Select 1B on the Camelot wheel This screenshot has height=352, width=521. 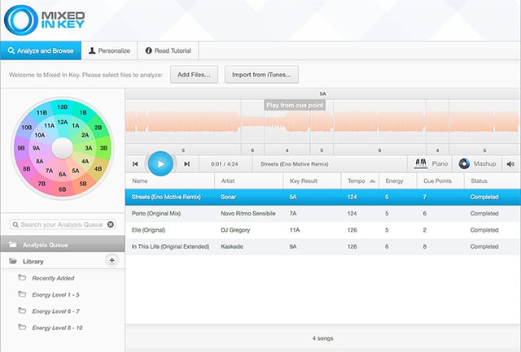[83, 112]
